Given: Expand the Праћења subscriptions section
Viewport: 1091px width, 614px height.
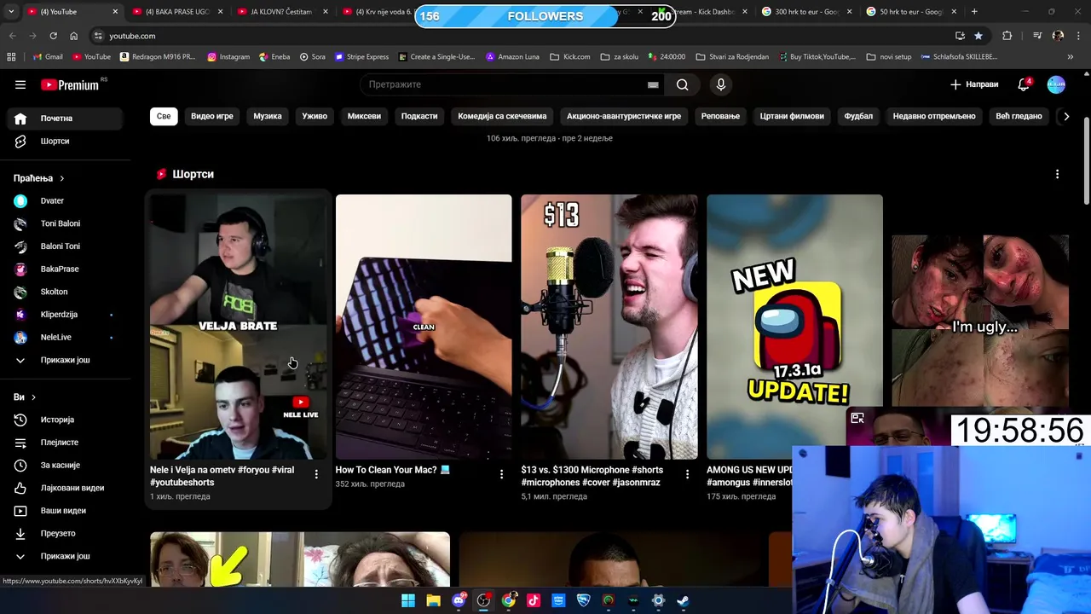Looking at the screenshot, I should tap(39, 178).
